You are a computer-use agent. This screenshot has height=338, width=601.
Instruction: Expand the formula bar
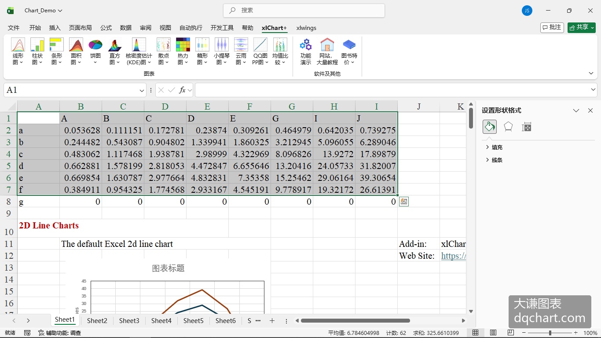point(593,90)
